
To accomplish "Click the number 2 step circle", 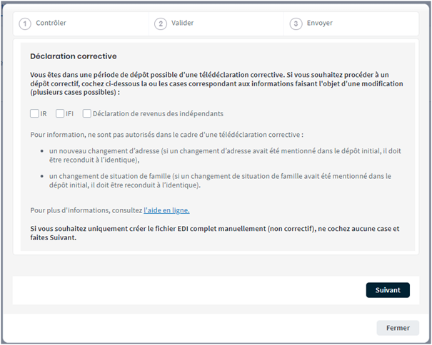I will (161, 24).
